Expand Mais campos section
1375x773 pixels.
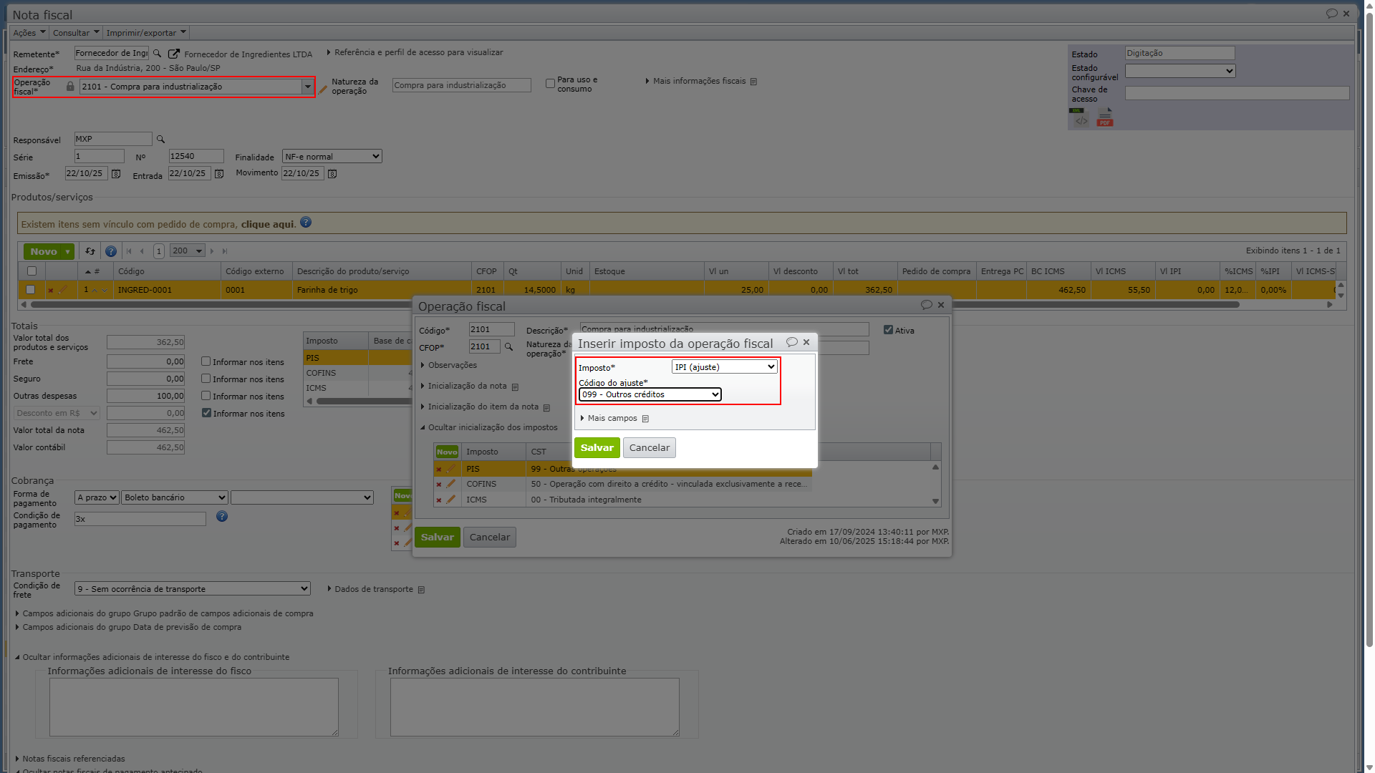pyautogui.click(x=612, y=419)
